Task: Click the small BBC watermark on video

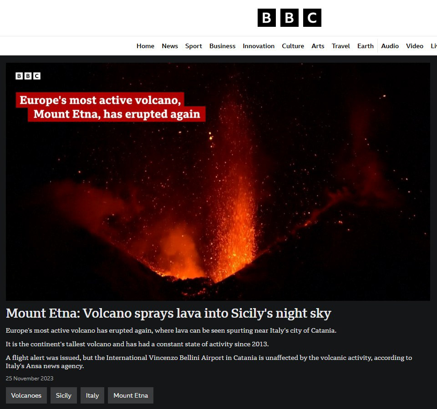Action: [x=28, y=76]
